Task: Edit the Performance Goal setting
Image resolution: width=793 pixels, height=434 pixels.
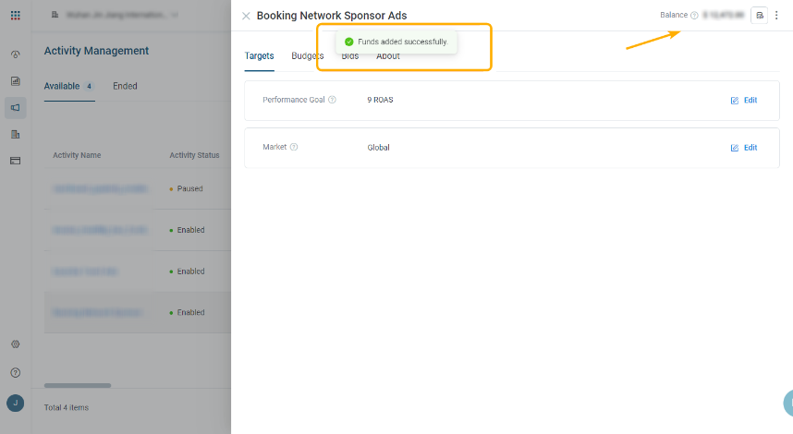Action: click(744, 100)
